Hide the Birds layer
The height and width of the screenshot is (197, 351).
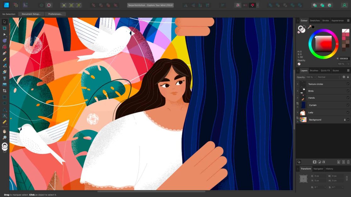point(348,91)
